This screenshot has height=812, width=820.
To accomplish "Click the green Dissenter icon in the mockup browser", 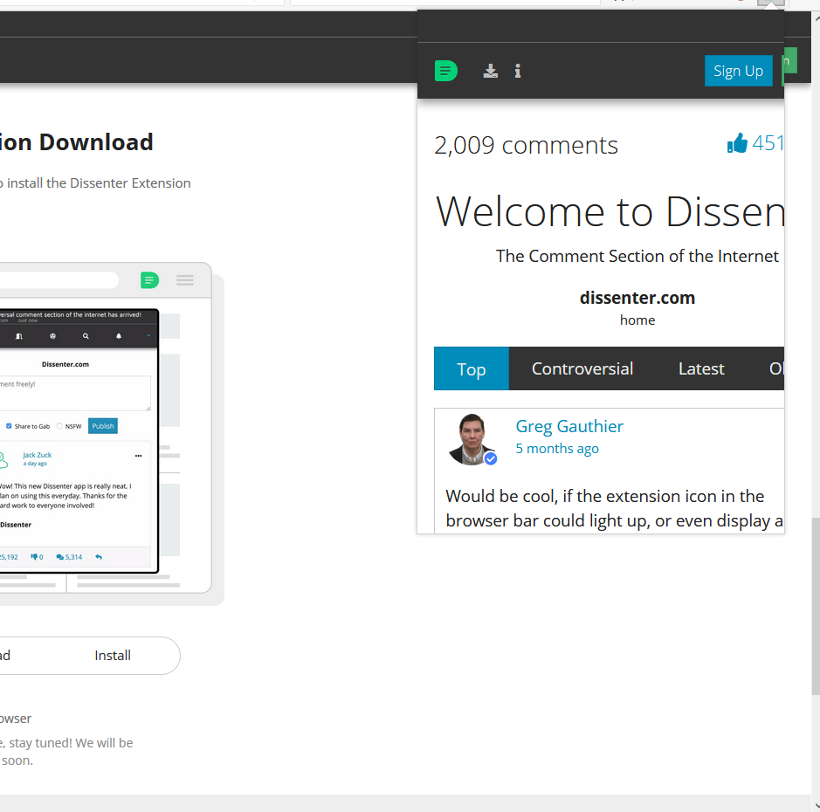I will (149, 280).
